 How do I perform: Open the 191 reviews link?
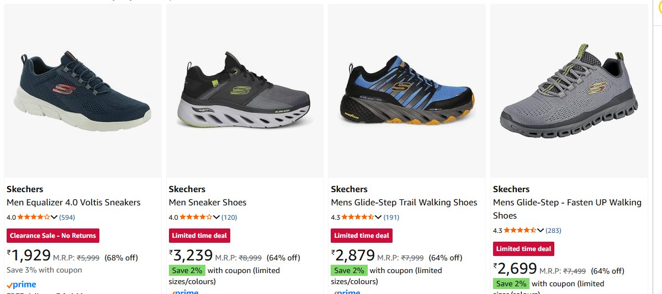point(391,217)
